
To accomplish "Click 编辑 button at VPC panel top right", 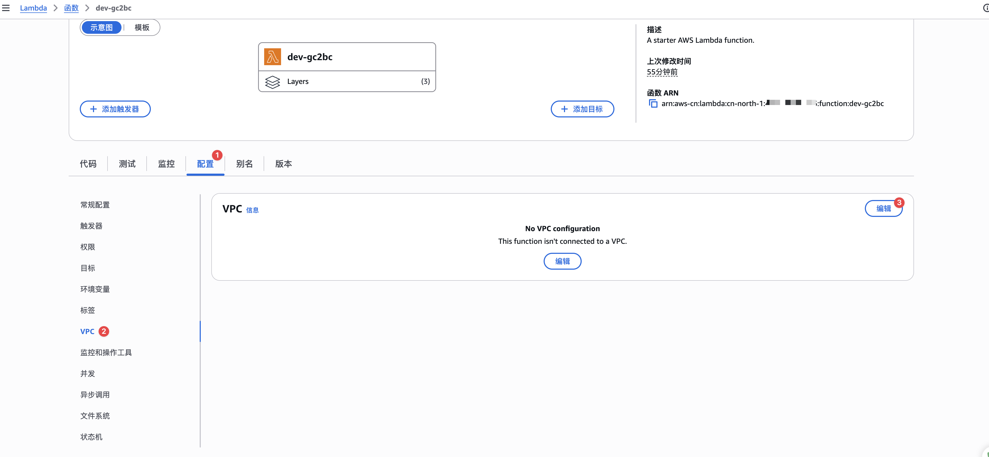I will [883, 208].
